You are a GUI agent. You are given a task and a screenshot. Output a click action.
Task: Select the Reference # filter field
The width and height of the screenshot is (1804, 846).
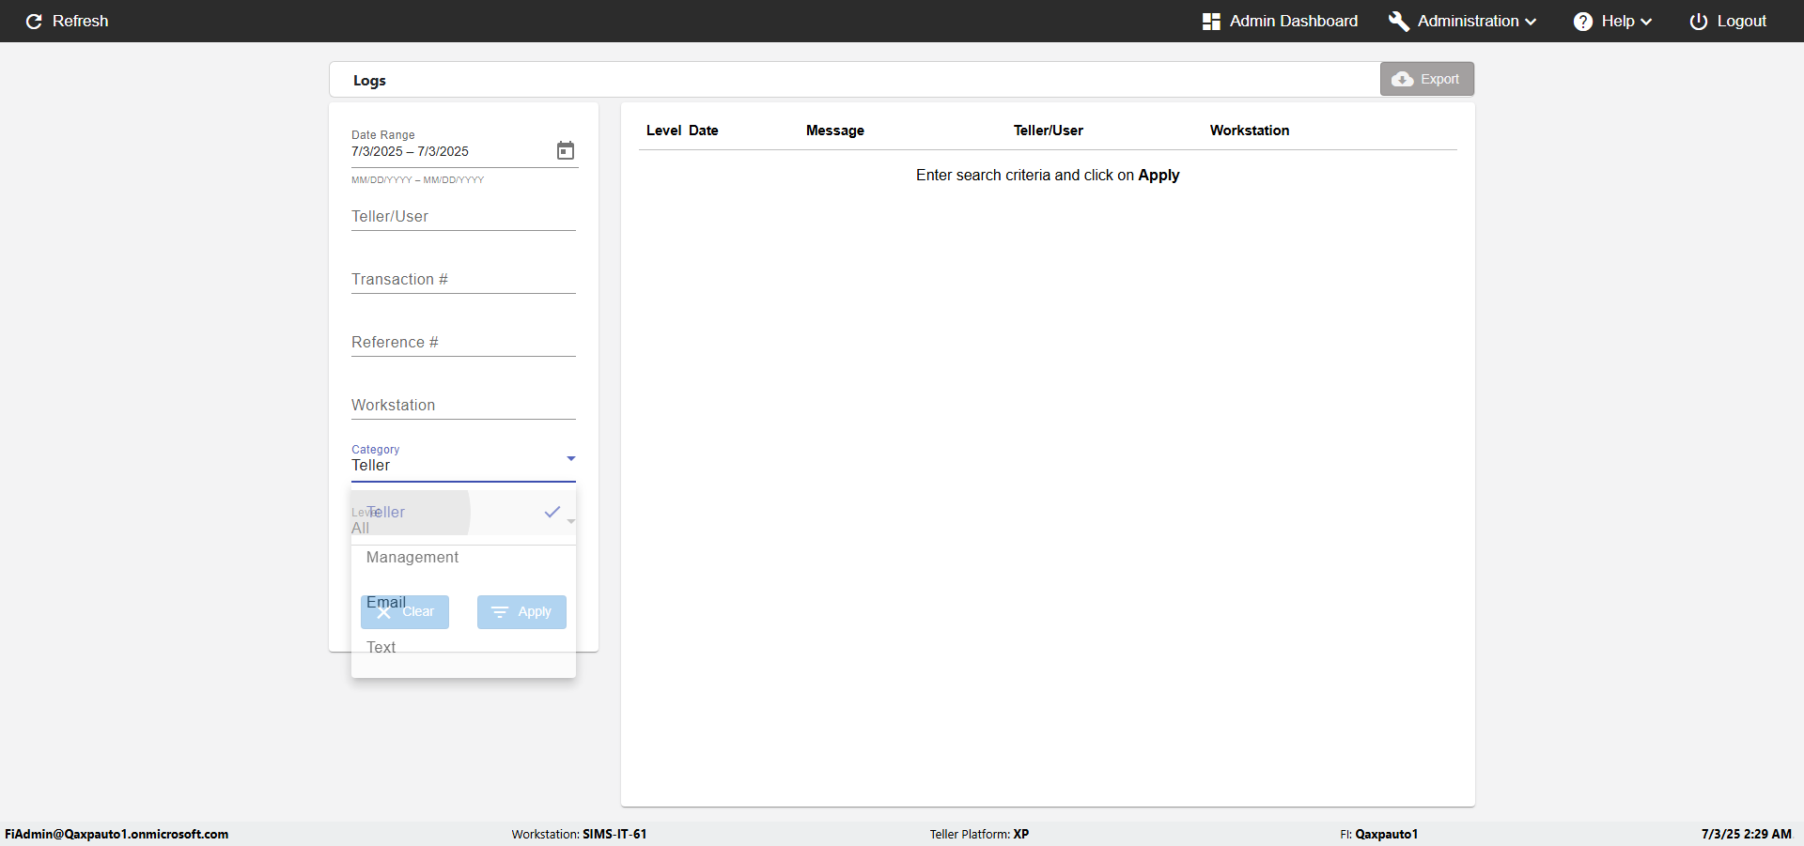click(463, 342)
